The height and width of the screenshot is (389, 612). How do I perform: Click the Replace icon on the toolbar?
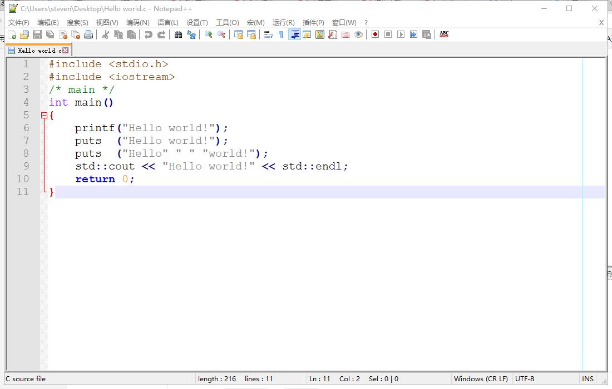[x=191, y=34]
